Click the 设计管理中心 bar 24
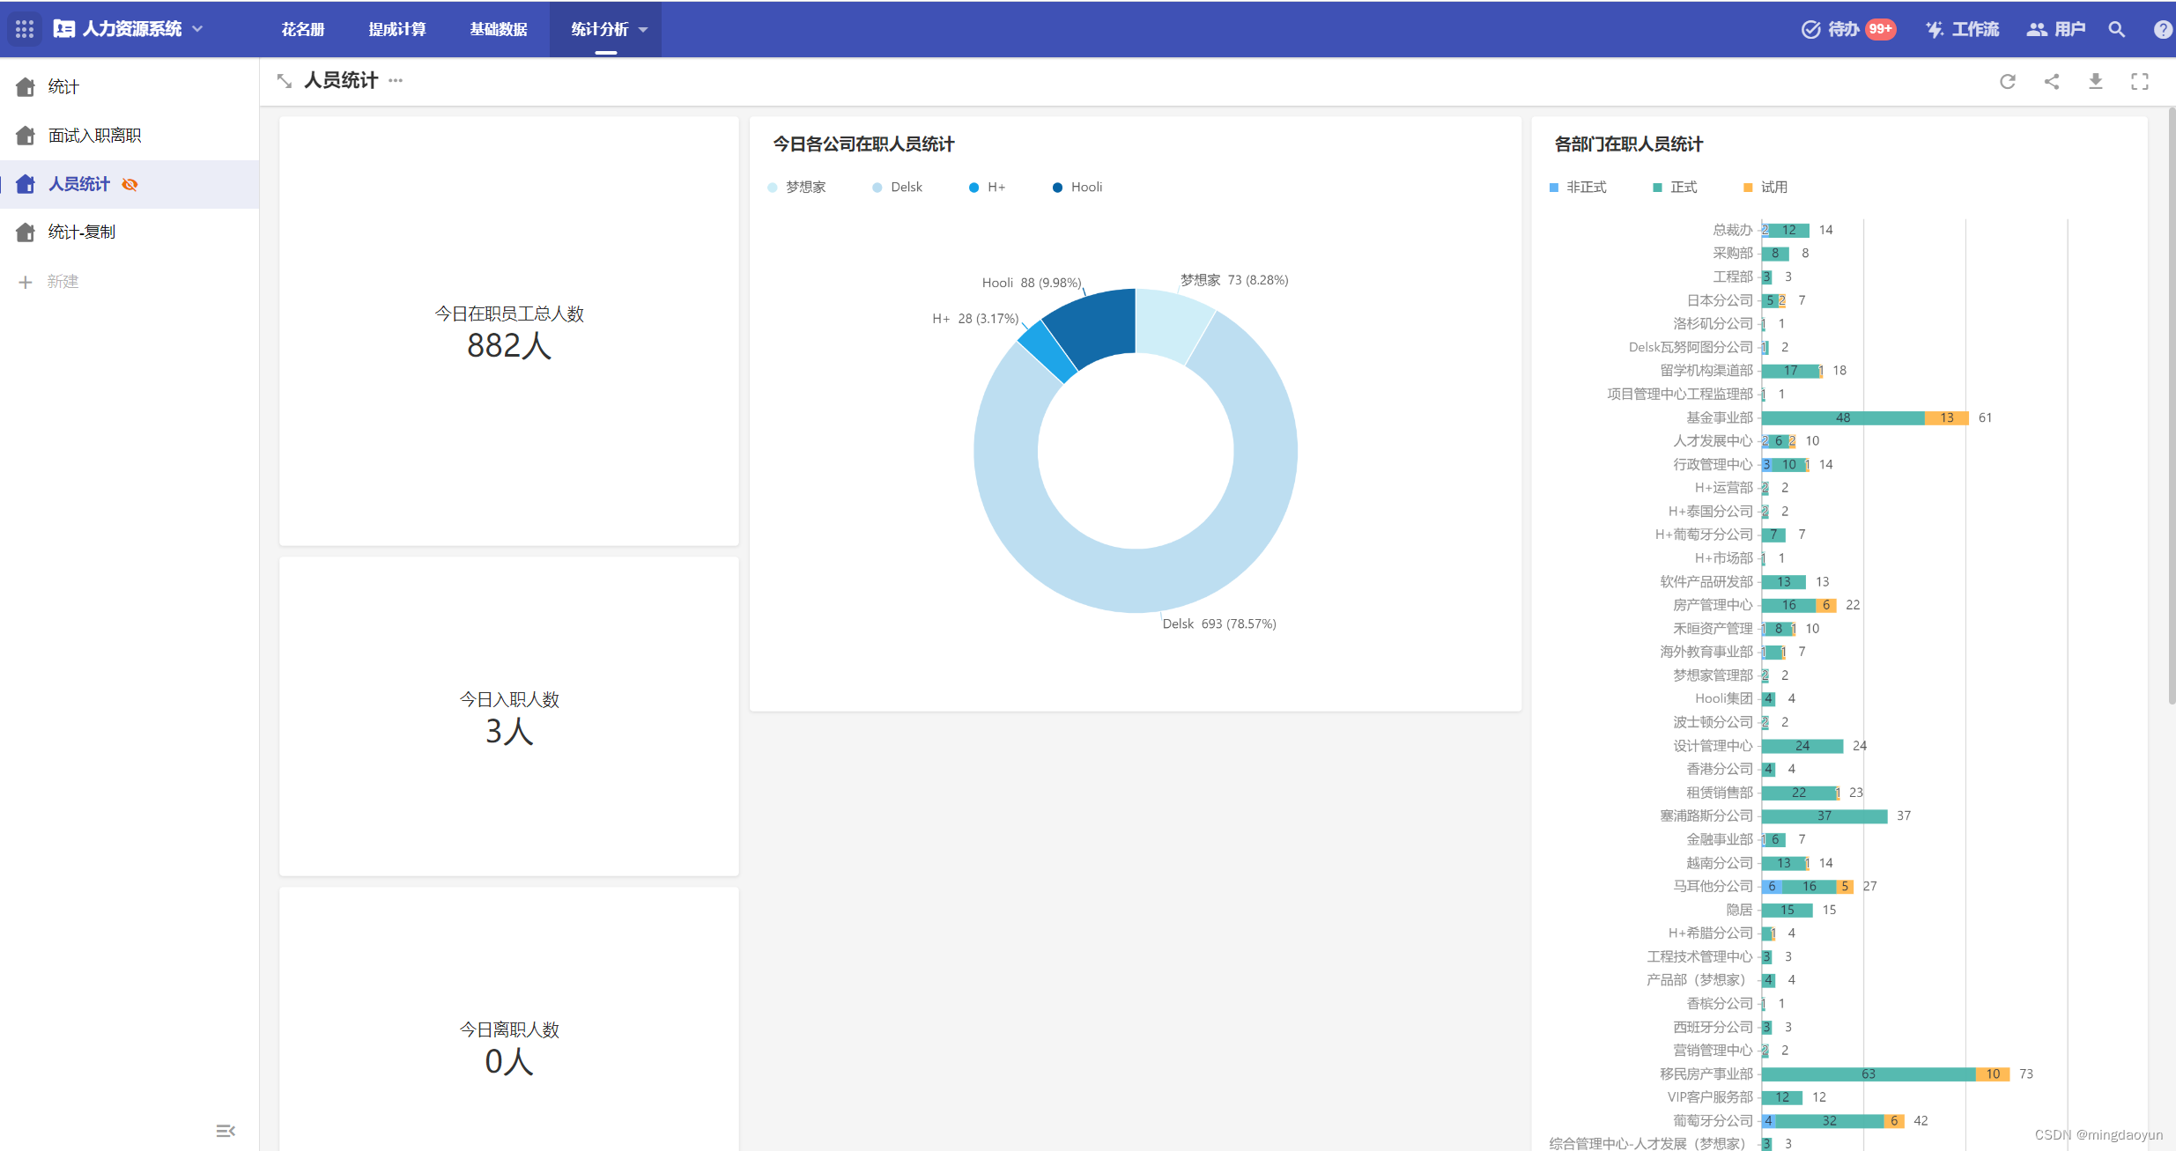 pos(1802,746)
